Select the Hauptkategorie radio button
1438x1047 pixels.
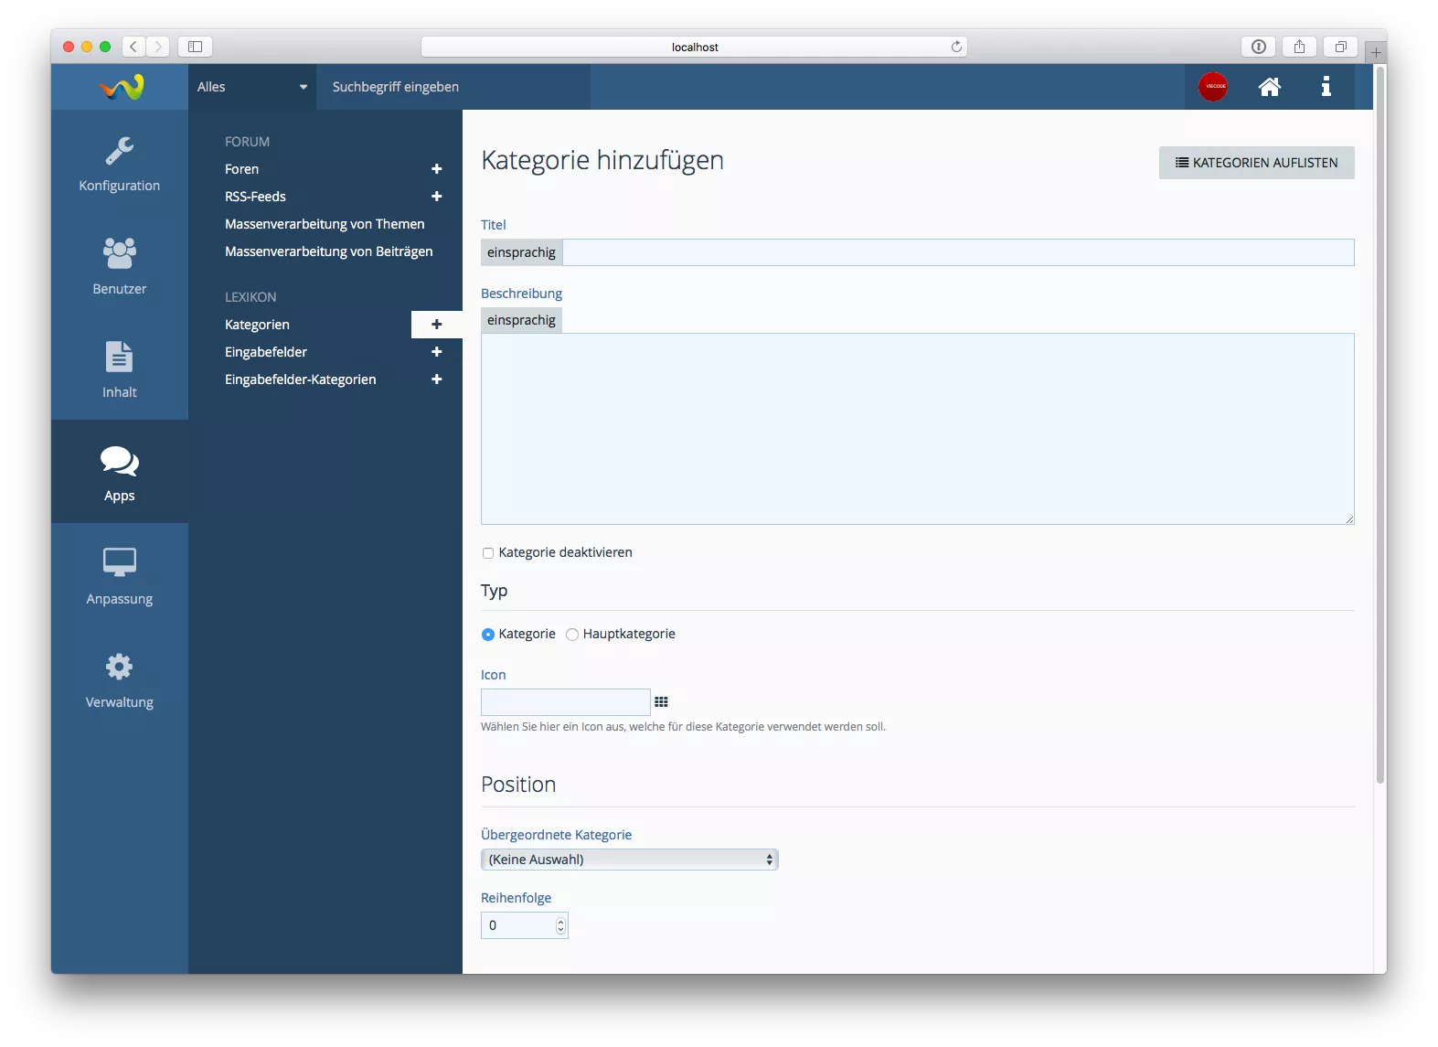point(572,635)
